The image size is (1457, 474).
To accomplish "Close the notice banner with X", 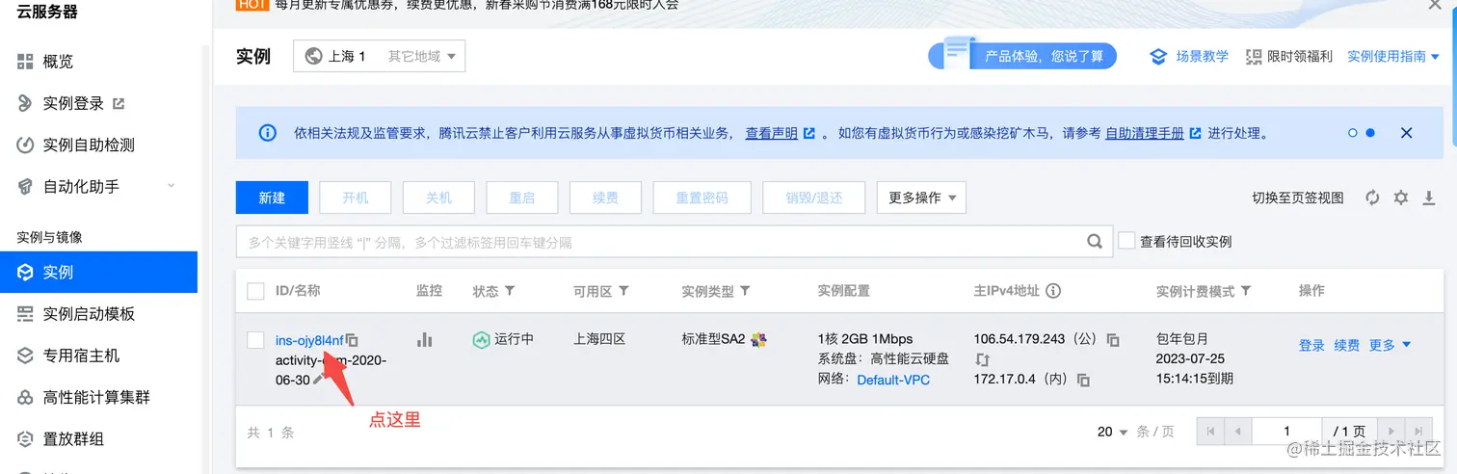I will pyautogui.click(x=1406, y=133).
